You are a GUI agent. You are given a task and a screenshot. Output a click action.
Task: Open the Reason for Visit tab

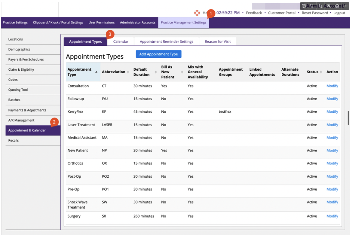click(217, 41)
